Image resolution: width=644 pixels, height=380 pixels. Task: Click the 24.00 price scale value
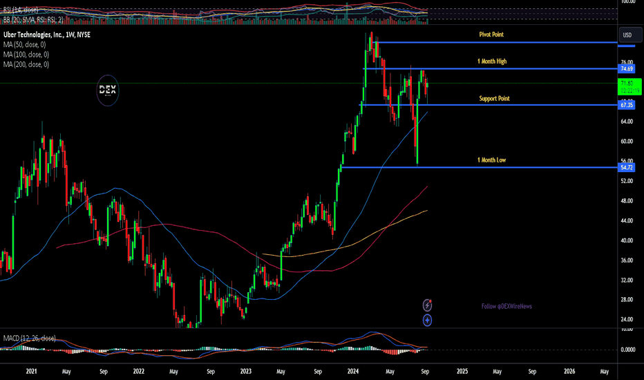click(x=627, y=319)
